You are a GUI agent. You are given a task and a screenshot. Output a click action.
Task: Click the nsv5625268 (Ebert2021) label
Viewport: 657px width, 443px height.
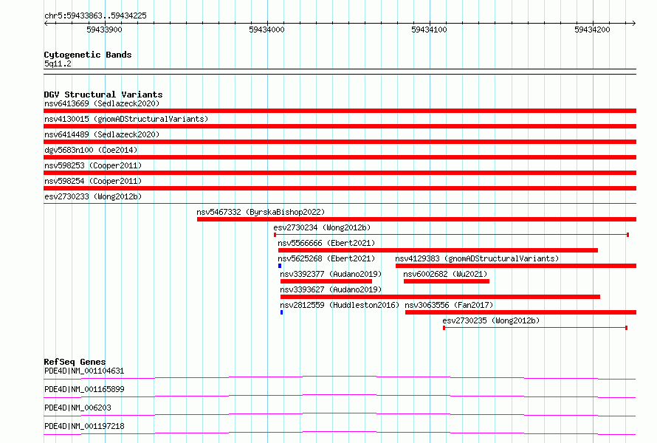(326, 258)
